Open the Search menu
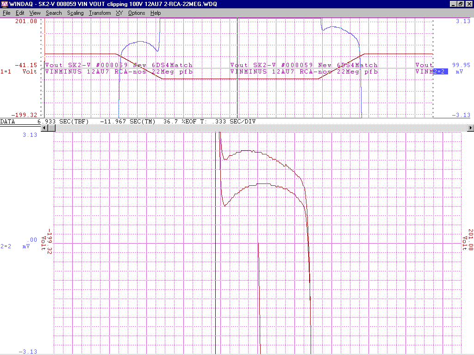Screen dimensions: 474x355 coord(54,13)
